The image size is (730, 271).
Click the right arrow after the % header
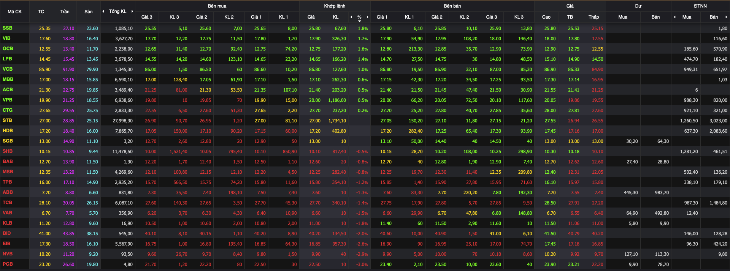pos(368,17)
